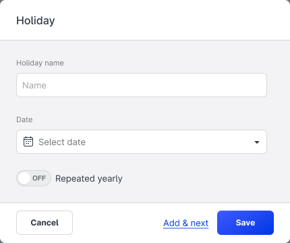Click the Name placeholder text

pos(34,85)
